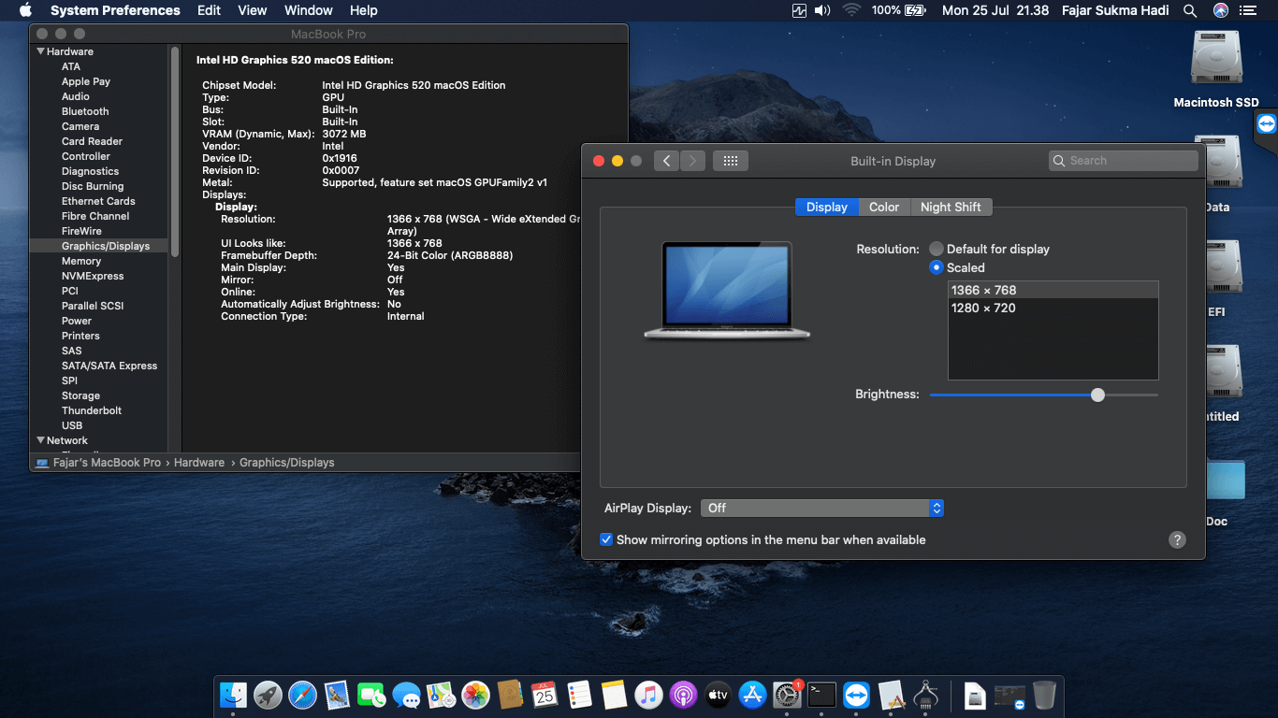The height and width of the screenshot is (718, 1278).
Task: Open FaceTime from the dock
Action: click(371, 695)
